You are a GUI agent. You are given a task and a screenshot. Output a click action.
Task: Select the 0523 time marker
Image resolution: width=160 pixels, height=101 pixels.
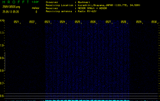47,22
